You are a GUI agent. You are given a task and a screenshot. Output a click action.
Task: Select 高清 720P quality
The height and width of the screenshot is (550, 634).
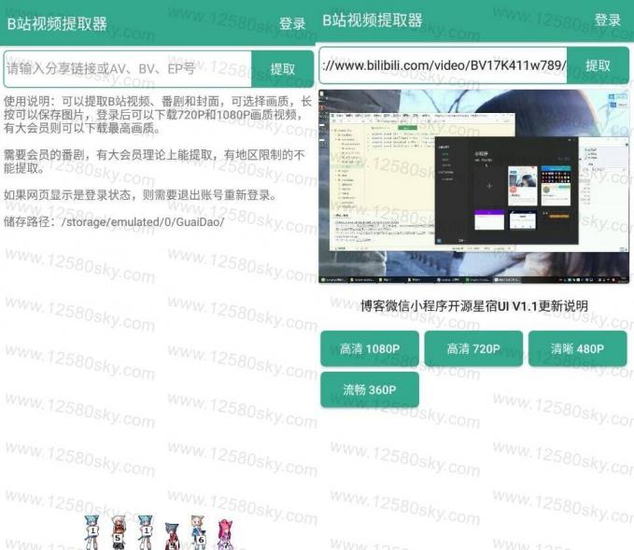[x=473, y=348]
